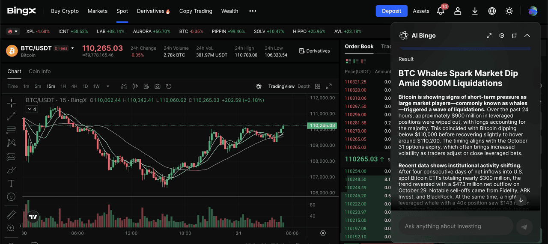548x244 pixels.
Task: Start a new AI Bingo chat
Action: [514, 36]
